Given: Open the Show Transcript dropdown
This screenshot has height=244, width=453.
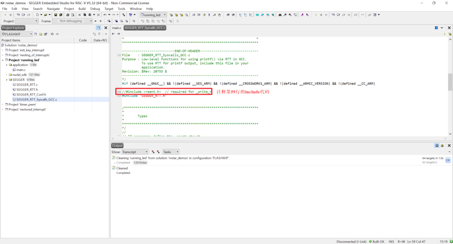Looking at the screenshot, I should point(135,152).
